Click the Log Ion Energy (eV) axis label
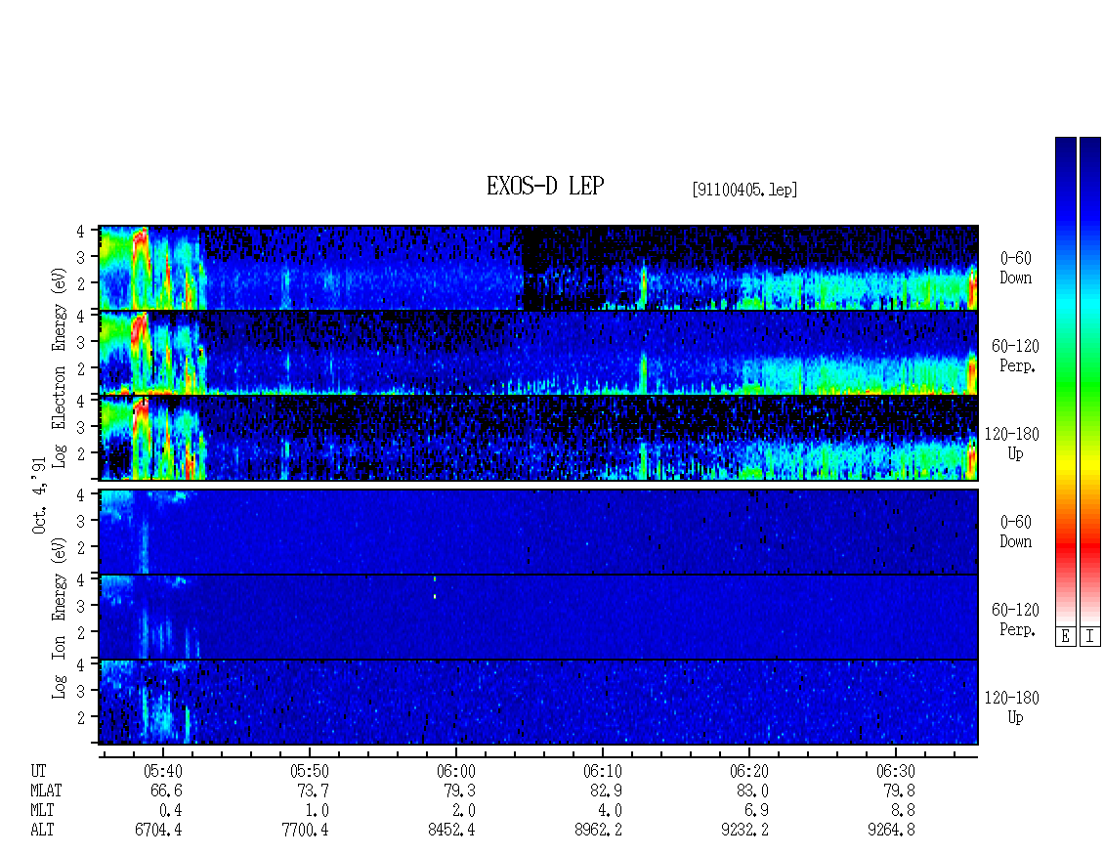The height and width of the screenshot is (855, 1104). [60, 619]
